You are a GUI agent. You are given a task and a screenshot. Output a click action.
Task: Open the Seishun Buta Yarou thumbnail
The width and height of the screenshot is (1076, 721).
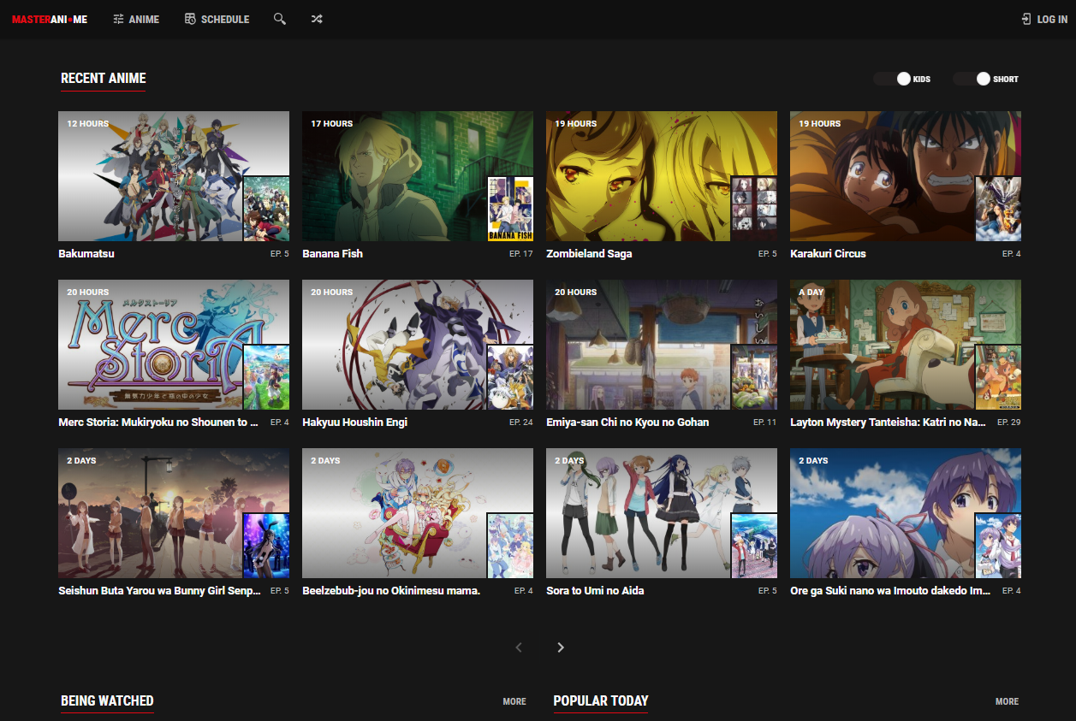tap(174, 513)
